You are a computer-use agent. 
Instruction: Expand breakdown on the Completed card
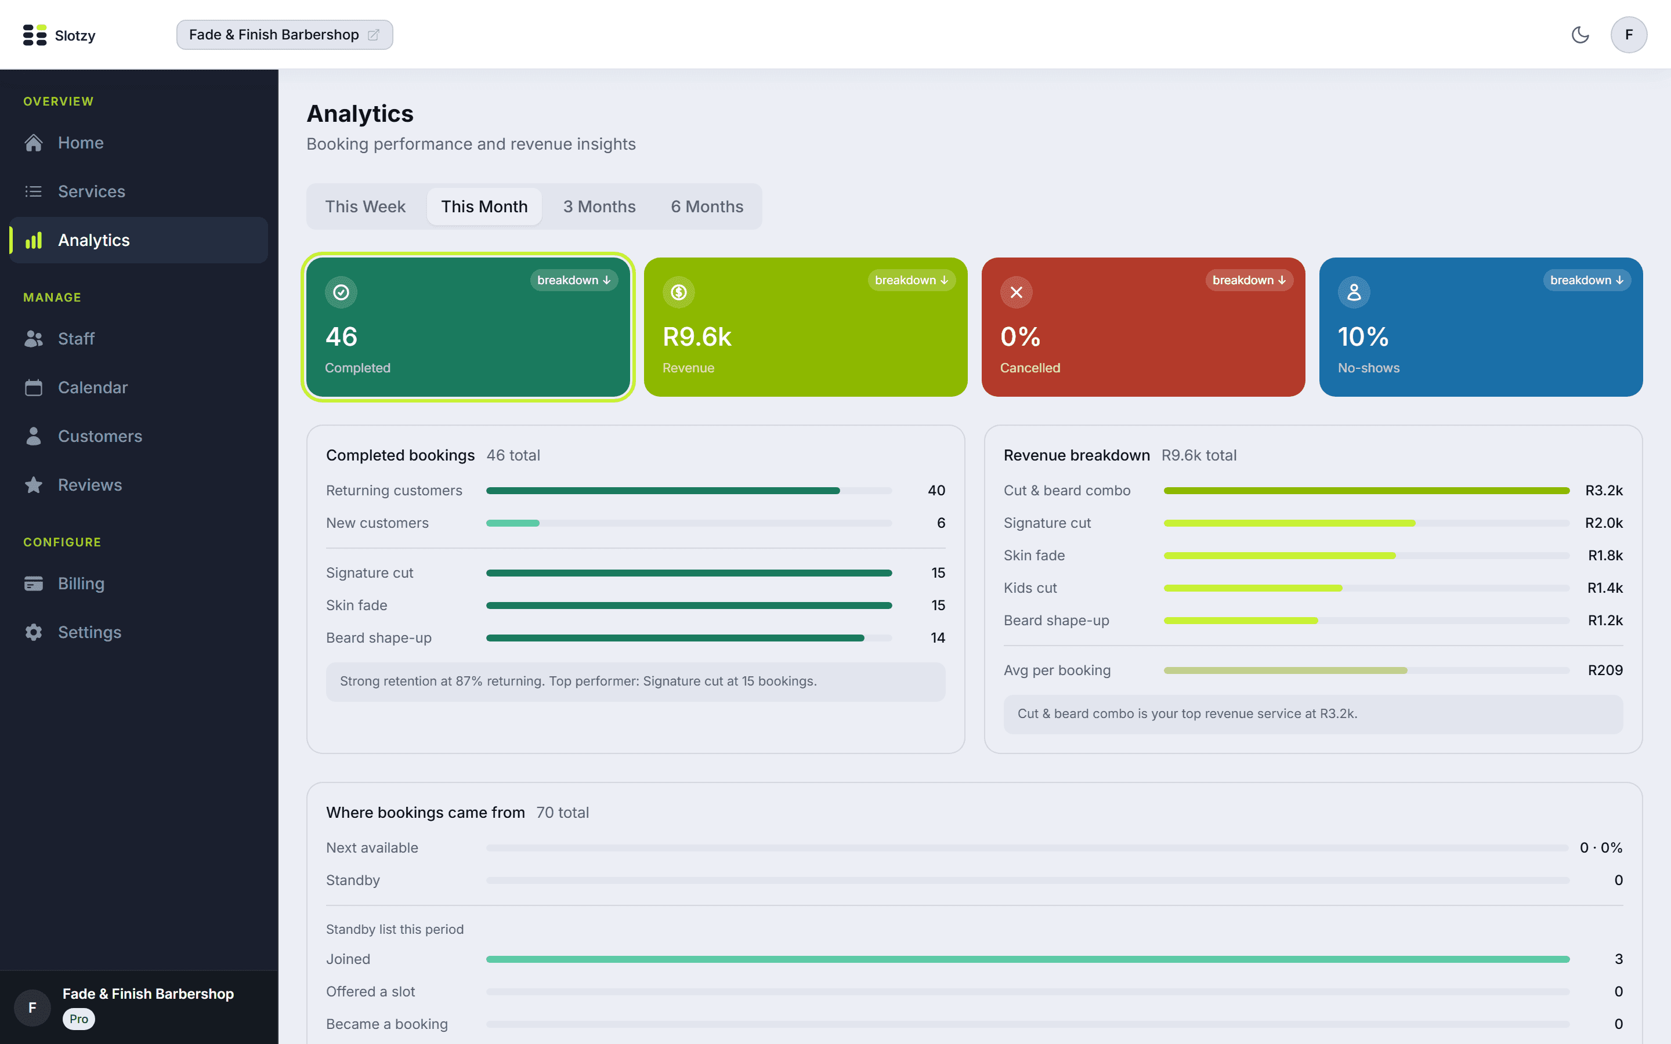pos(574,280)
